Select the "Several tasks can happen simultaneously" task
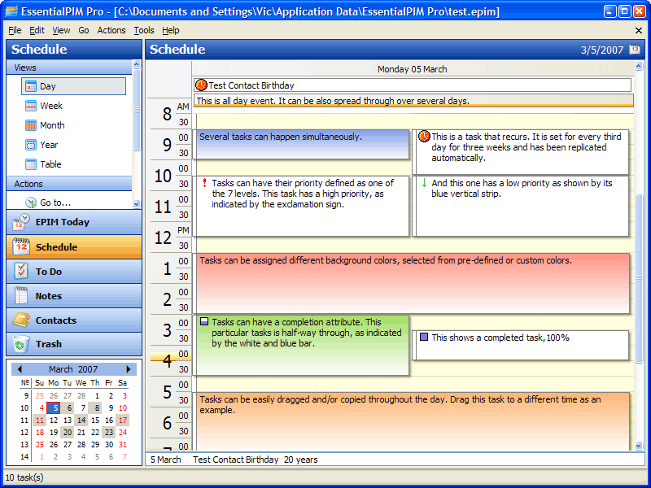The image size is (651, 488). tap(303, 145)
